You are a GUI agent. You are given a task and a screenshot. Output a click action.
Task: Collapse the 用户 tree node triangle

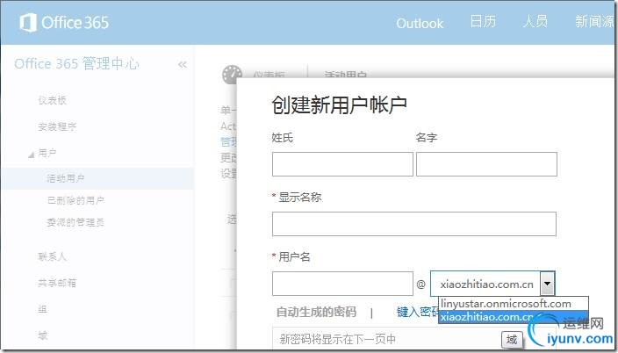point(31,155)
